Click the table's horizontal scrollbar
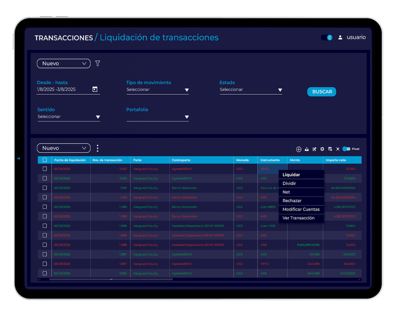The height and width of the screenshot is (314, 394). tap(111, 279)
